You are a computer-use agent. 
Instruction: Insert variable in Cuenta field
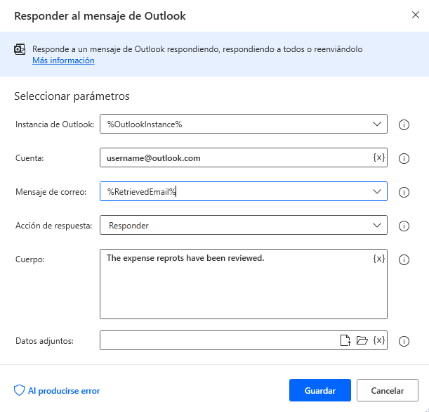379,157
